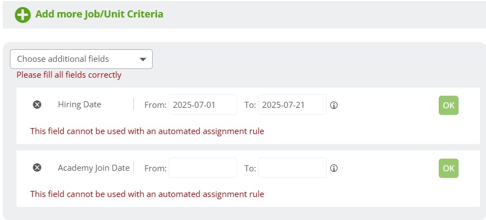The height and width of the screenshot is (220, 486).
Task: Remove the Hiring Date criterion with its X icon
Action: coord(37,105)
